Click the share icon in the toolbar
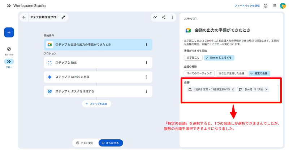289x153 pixels. 164,17
